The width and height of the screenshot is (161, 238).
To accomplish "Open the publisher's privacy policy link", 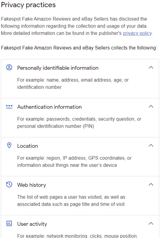I will click(x=137, y=33).
